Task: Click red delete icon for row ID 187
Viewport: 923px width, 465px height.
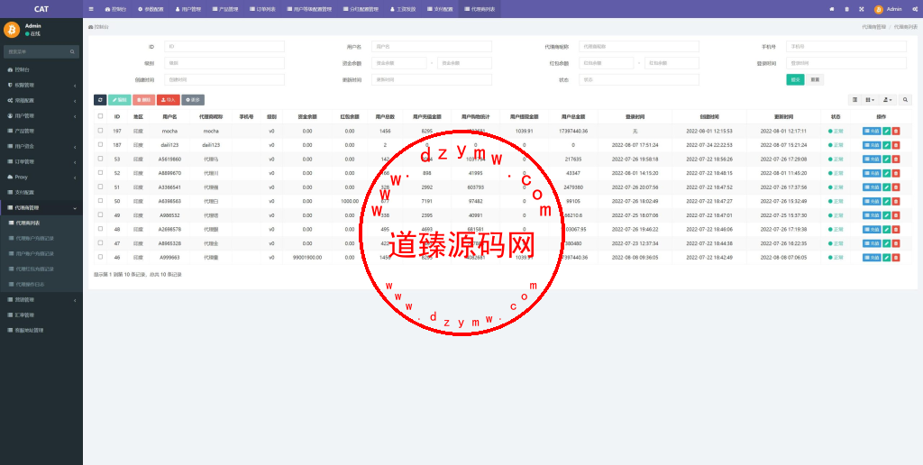Action: pyautogui.click(x=896, y=145)
